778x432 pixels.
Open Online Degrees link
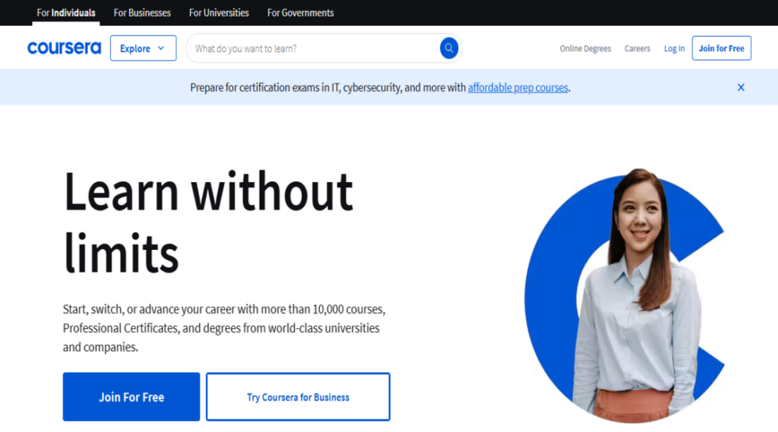pos(585,48)
